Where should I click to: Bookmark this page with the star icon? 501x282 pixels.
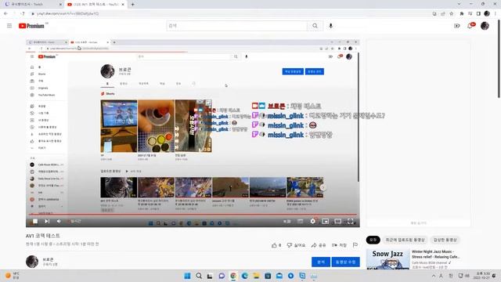451,14
